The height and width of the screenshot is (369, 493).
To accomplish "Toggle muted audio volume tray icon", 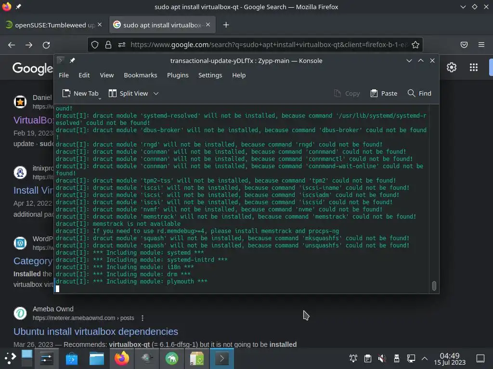I will point(382,358).
